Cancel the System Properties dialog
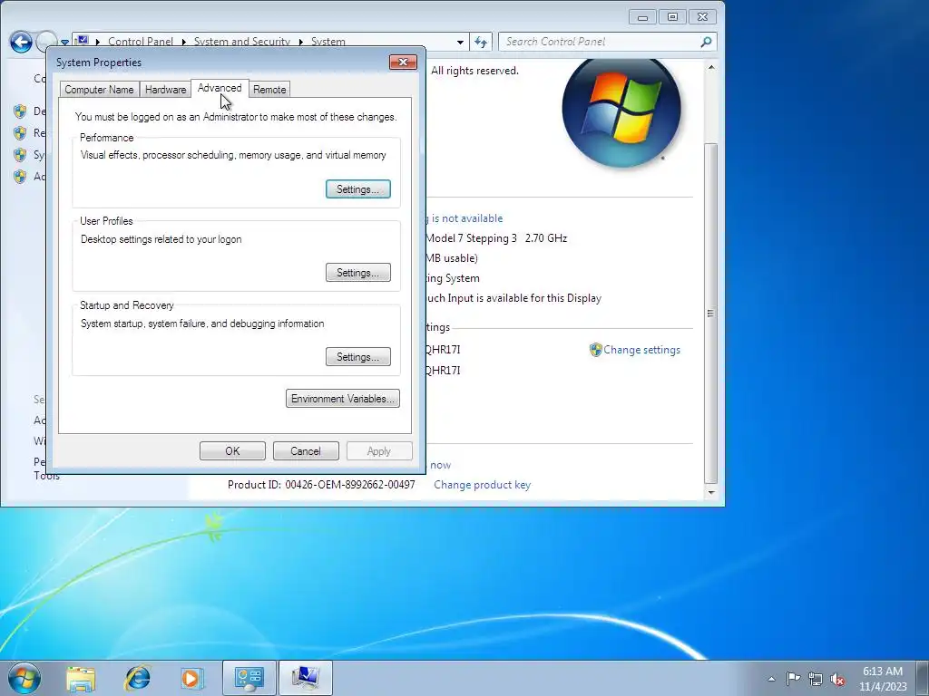The height and width of the screenshot is (696, 929). pos(306,451)
